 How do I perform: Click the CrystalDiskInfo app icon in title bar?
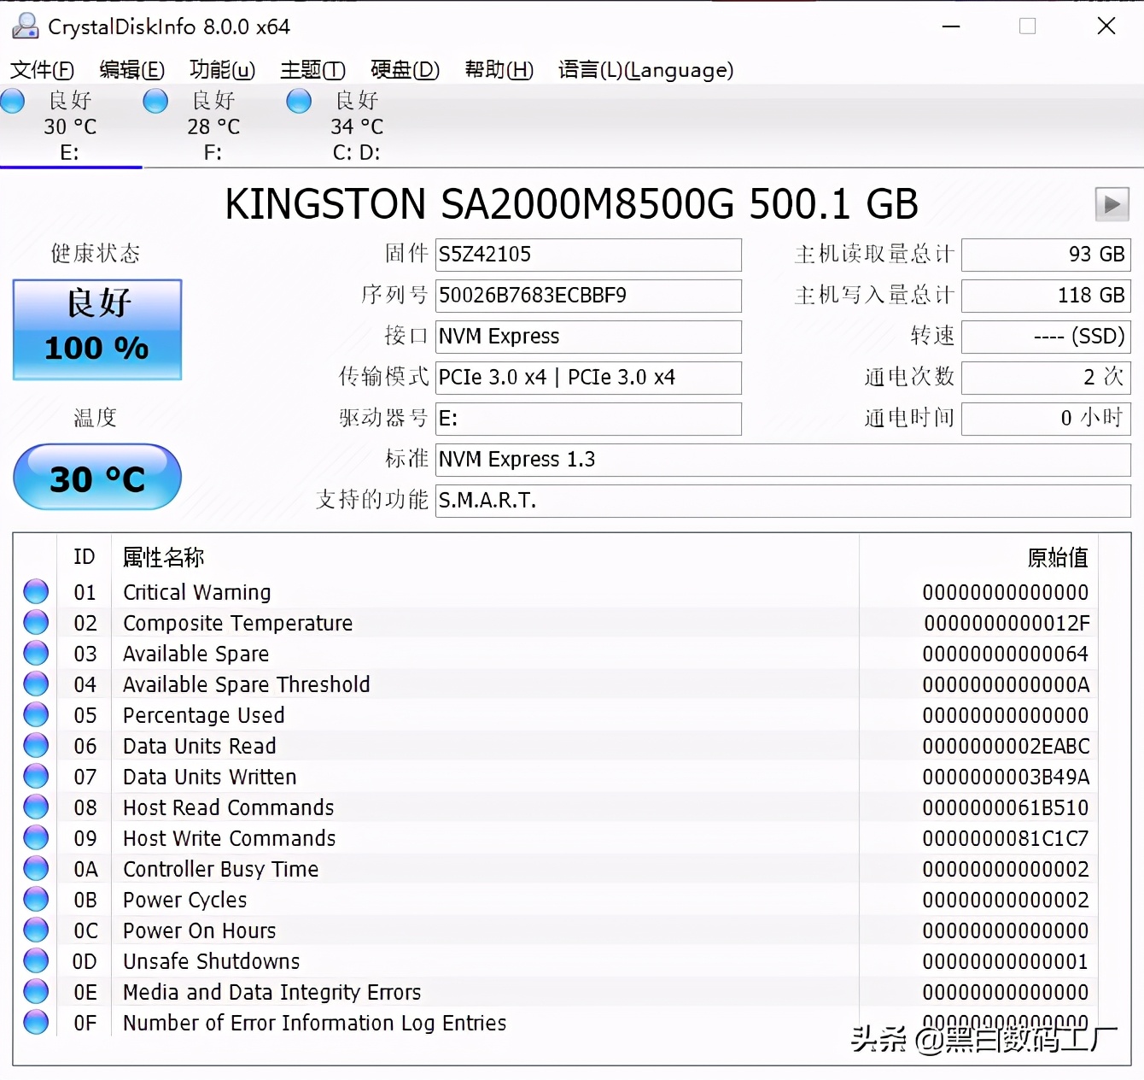tap(25, 26)
